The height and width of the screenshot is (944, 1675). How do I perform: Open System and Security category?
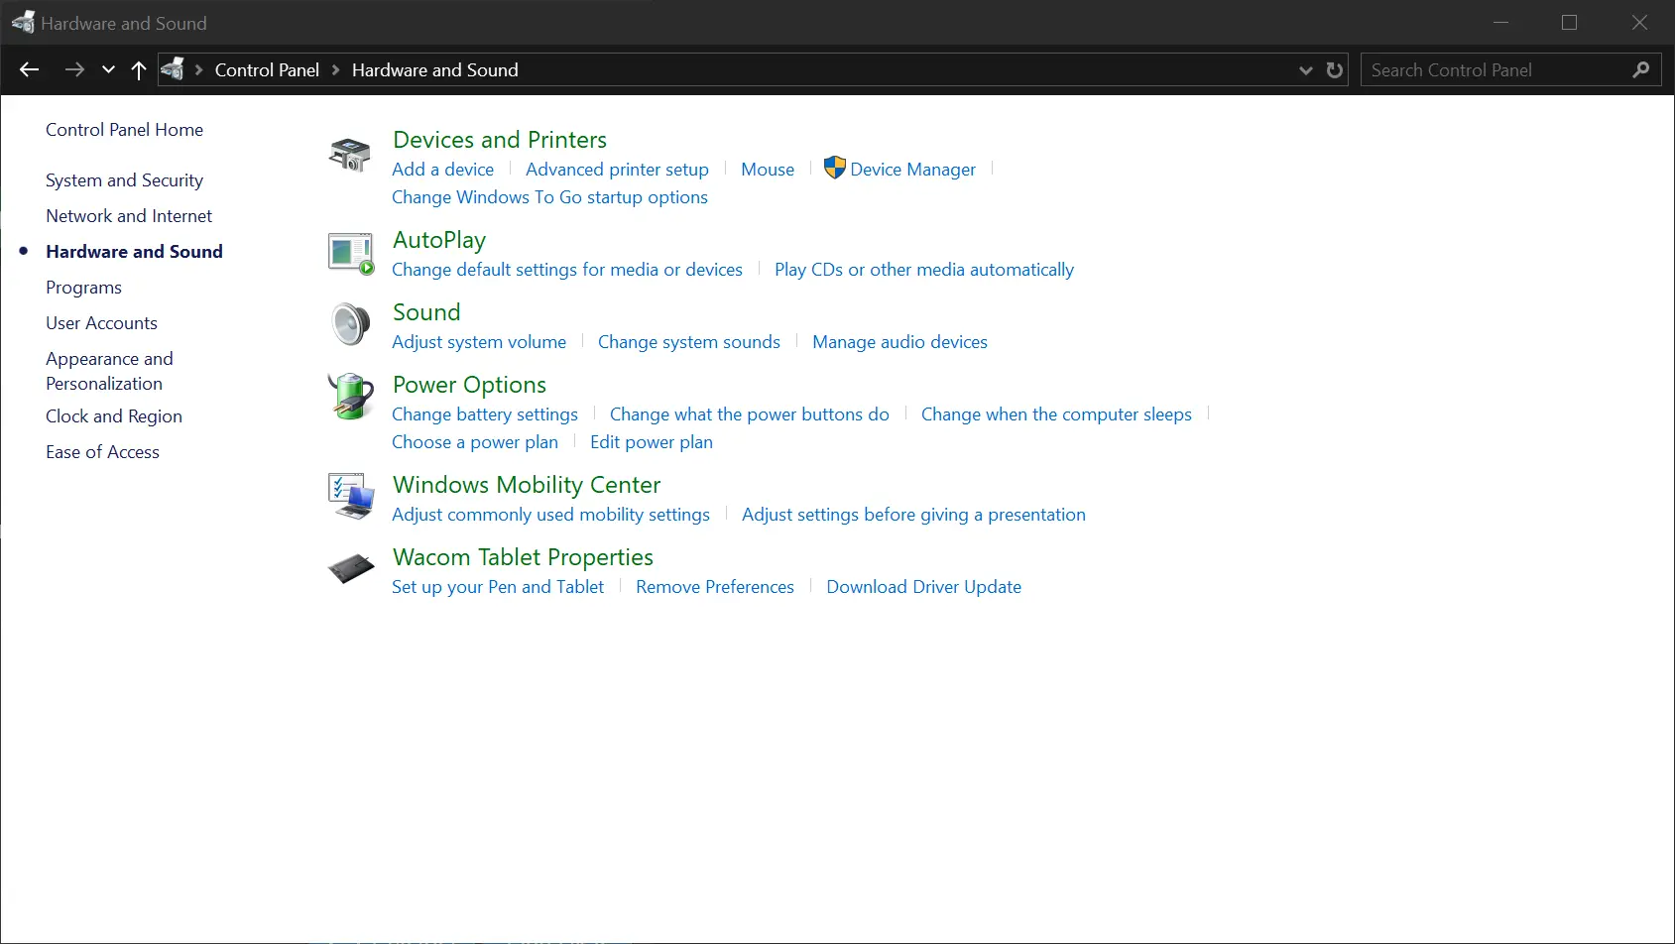click(124, 180)
